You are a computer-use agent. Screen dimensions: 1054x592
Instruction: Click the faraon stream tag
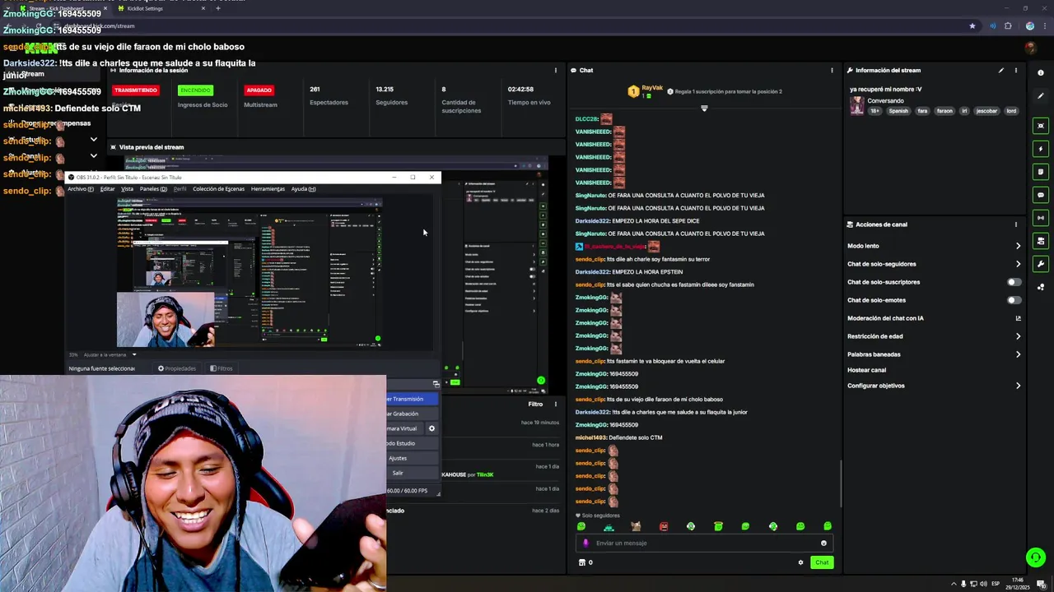pos(944,111)
